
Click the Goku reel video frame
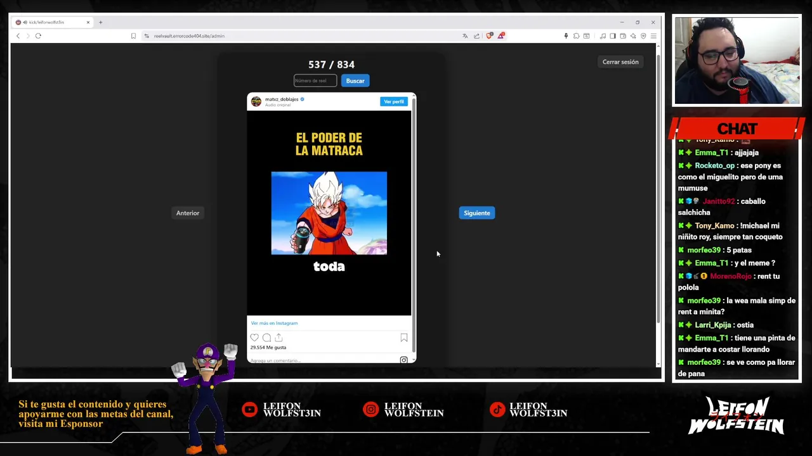pyautogui.click(x=329, y=213)
